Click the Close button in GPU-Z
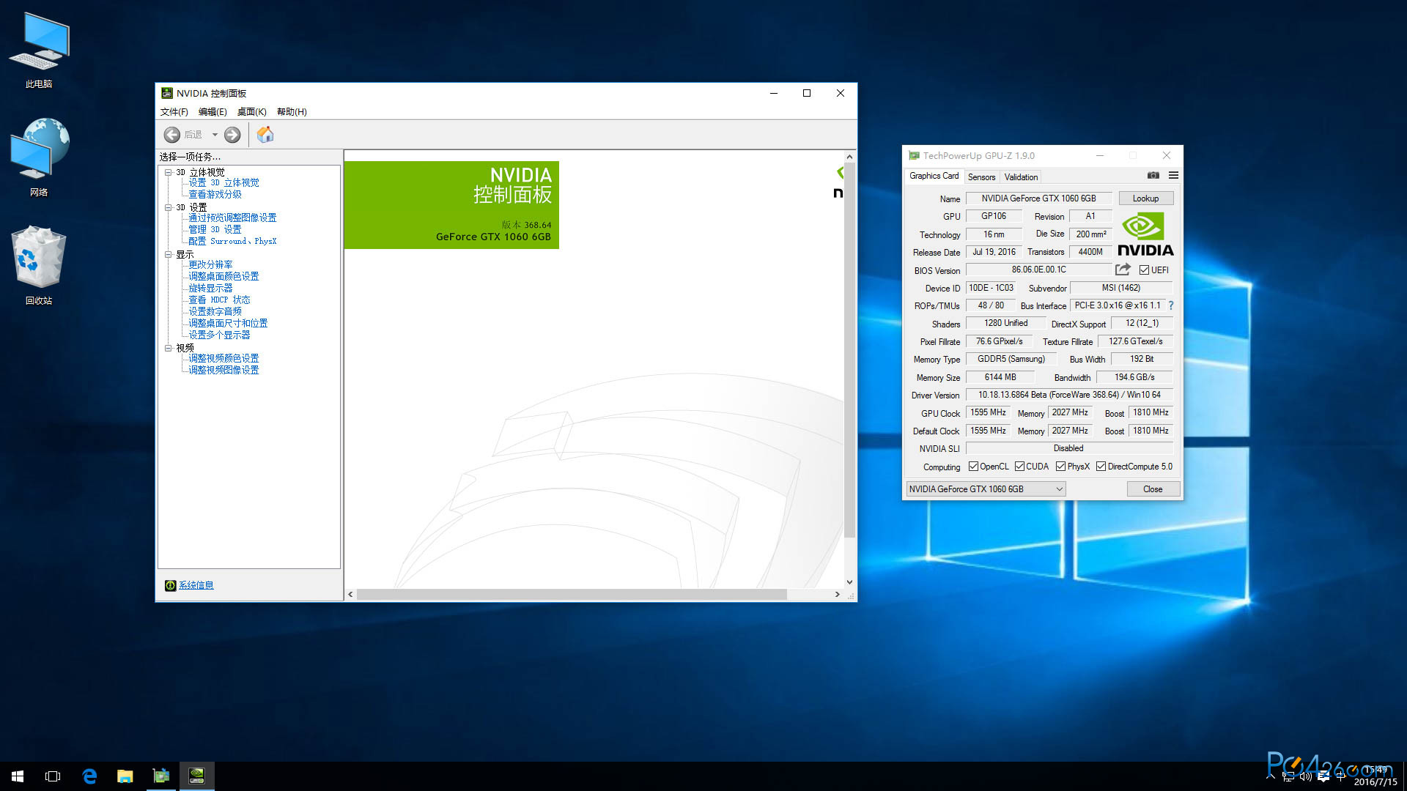The image size is (1407, 791). (1153, 489)
